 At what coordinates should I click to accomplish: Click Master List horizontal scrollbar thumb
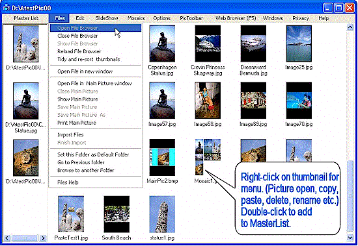pyautogui.click(x=25, y=238)
